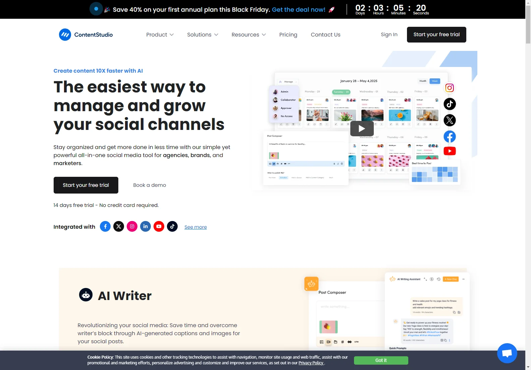Click the AI Writer robot icon
Viewport: 531px width, 370px height.
coord(86,295)
